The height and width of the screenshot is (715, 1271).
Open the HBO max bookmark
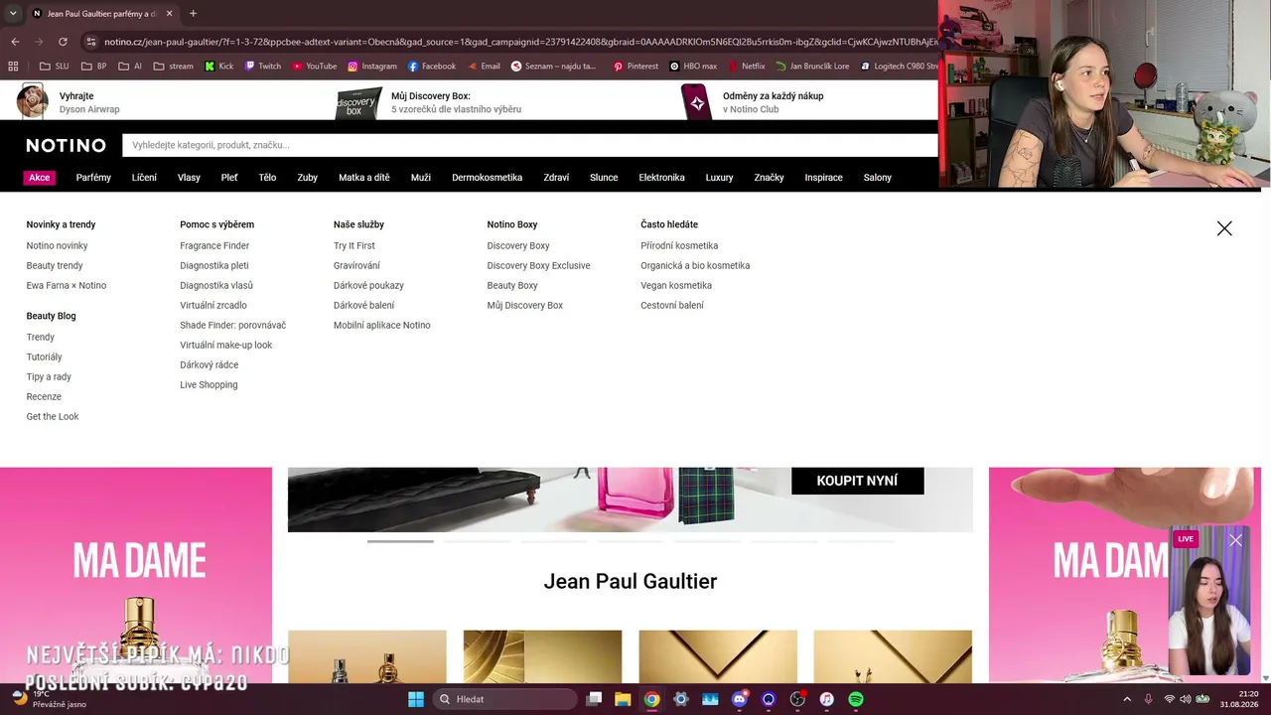click(x=693, y=67)
